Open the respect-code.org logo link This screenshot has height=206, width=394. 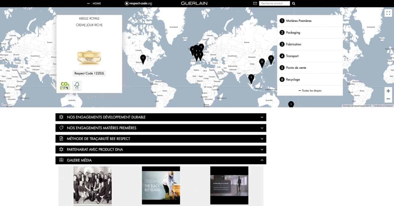[x=138, y=3]
